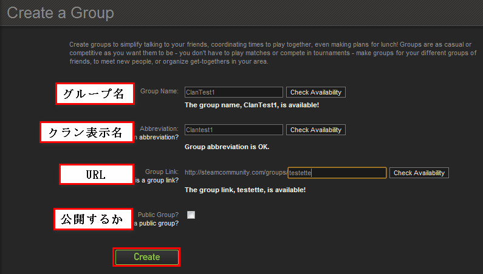Click the green Create button
Image resolution: width=483 pixels, height=274 pixels.
pos(146,257)
